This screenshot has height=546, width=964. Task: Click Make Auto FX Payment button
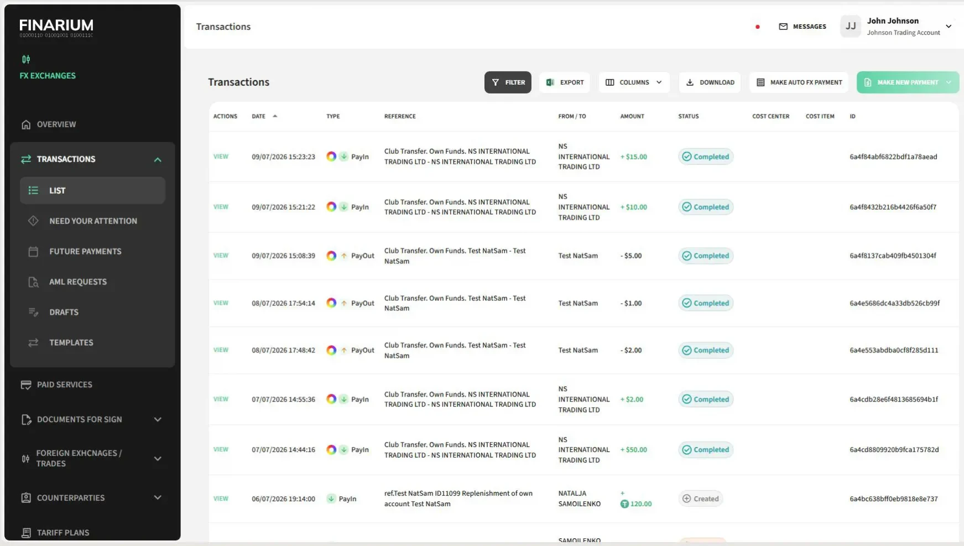pos(799,82)
